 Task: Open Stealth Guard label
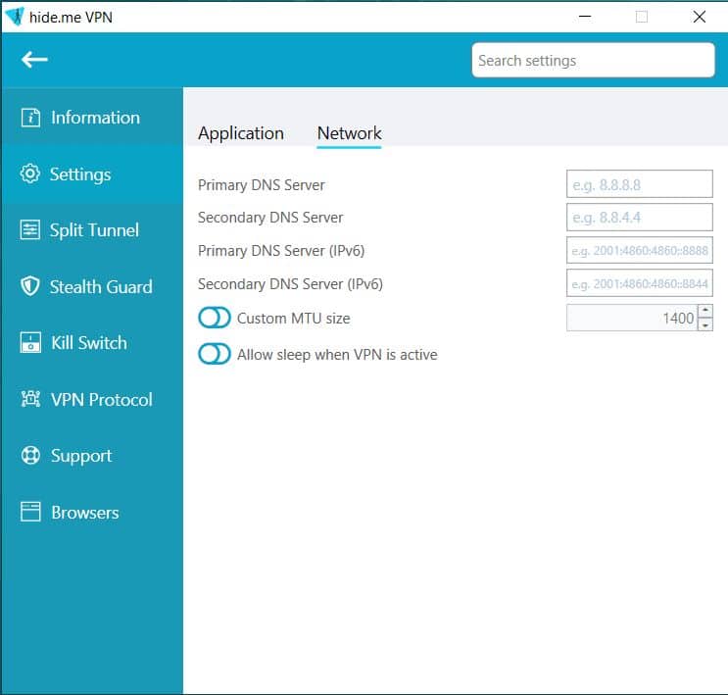pyautogui.click(x=101, y=286)
